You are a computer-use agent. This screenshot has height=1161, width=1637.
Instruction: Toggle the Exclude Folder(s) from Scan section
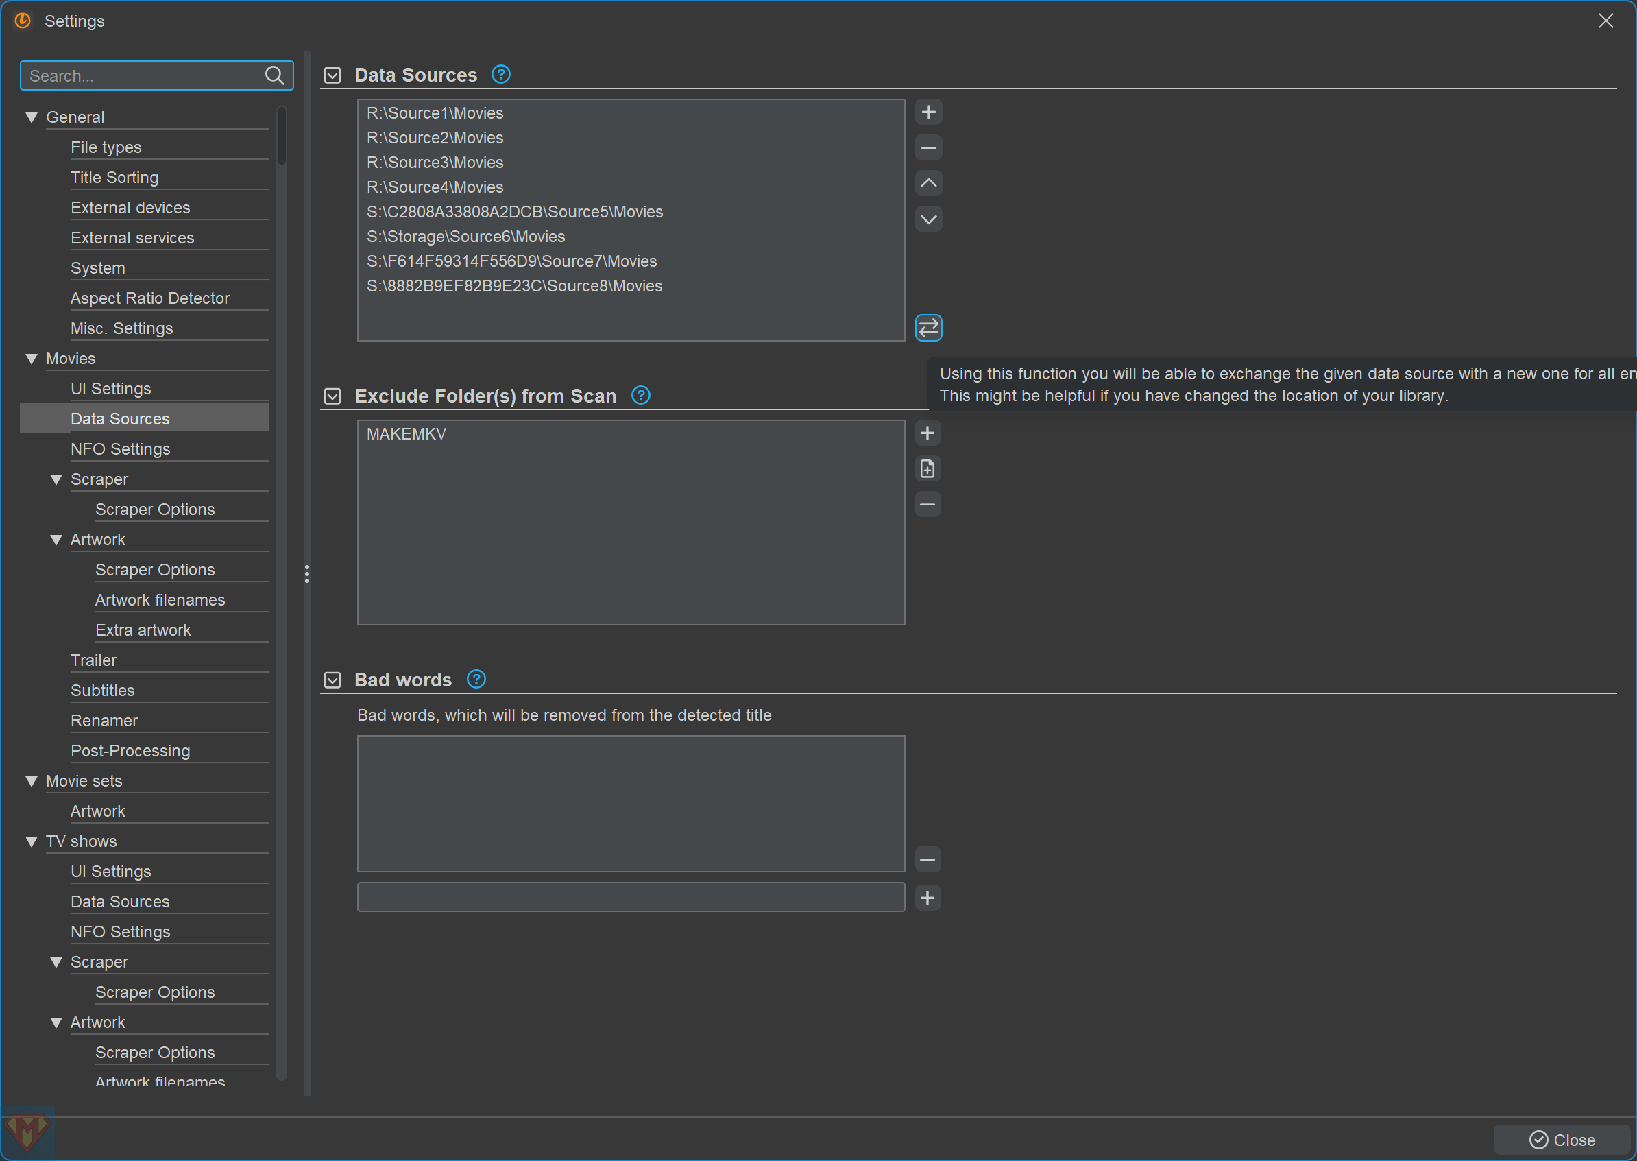332,396
